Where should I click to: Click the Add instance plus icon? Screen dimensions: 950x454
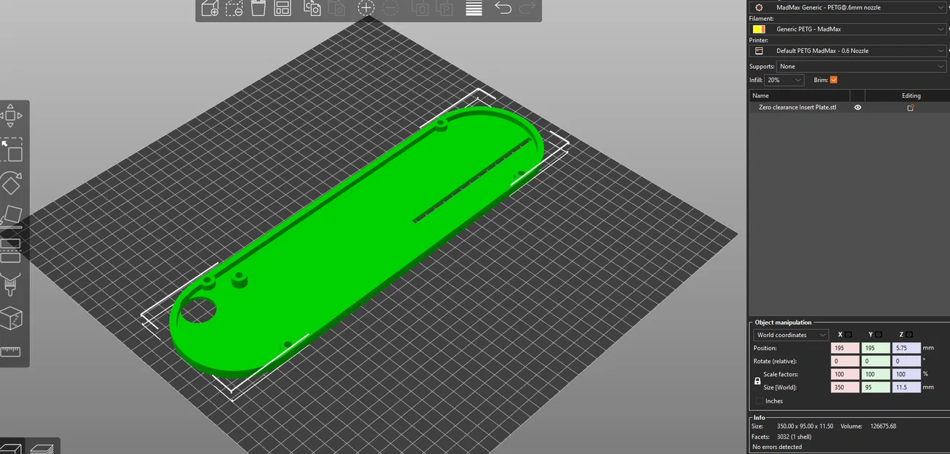coord(366,8)
